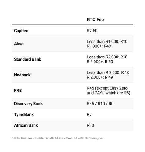
Task: Select the Absa bank name
Action: click(19, 44)
